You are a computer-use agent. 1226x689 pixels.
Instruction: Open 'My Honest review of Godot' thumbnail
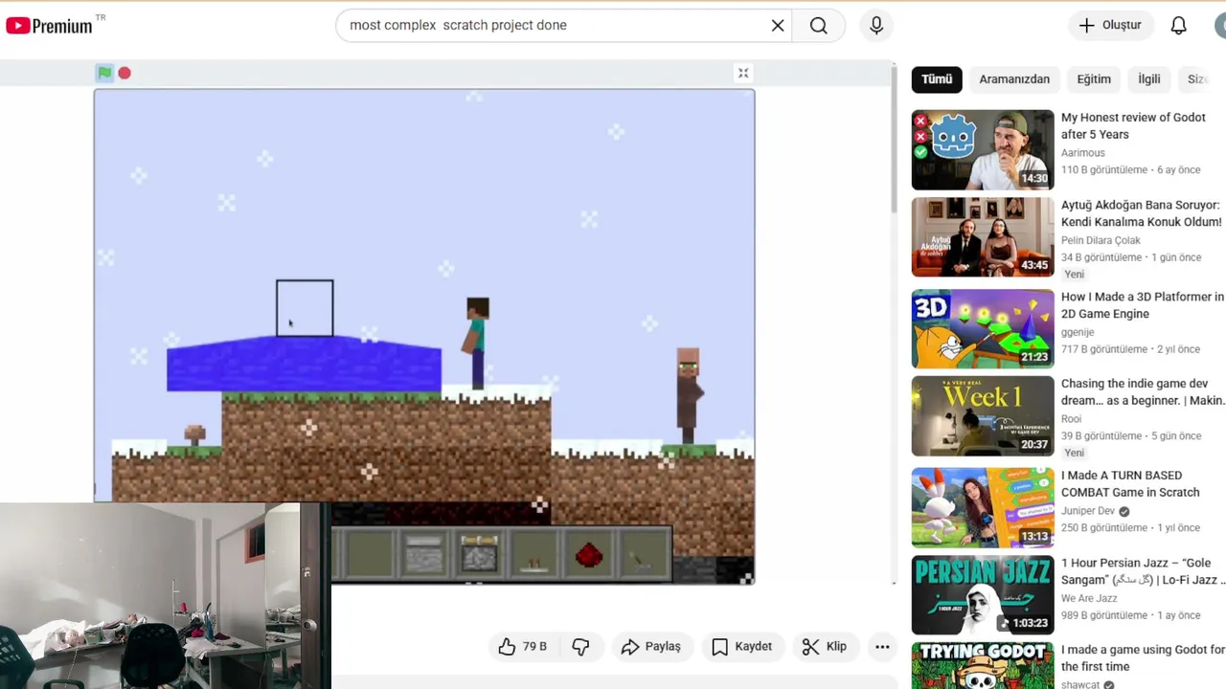click(983, 149)
